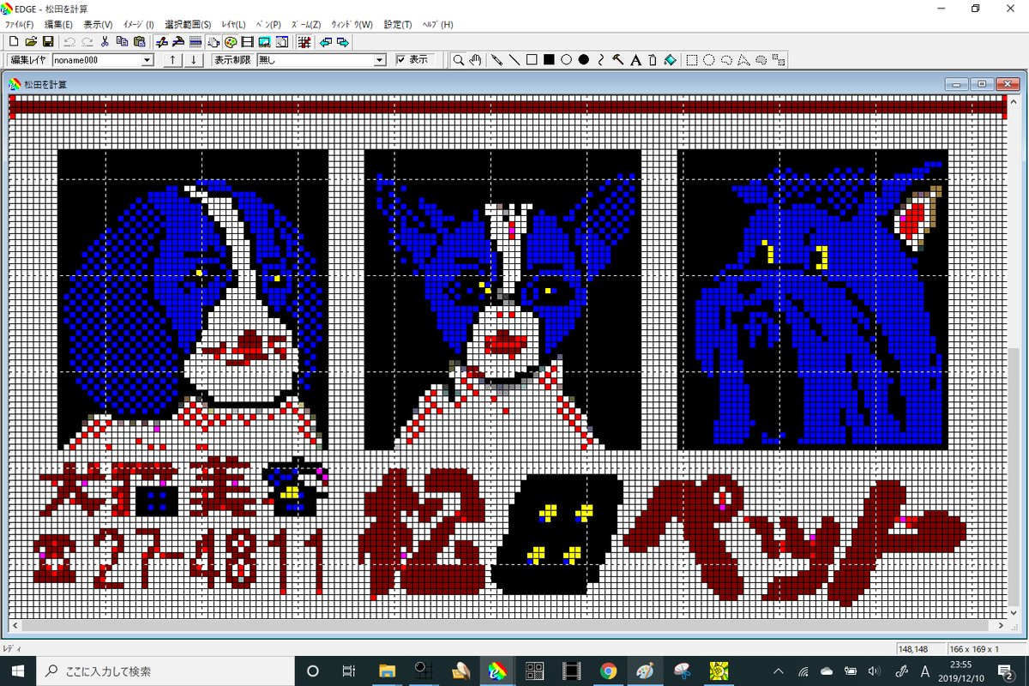The image size is (1029, 686).
Task: Open the 表示(V) menu
Action: point(98,24)
